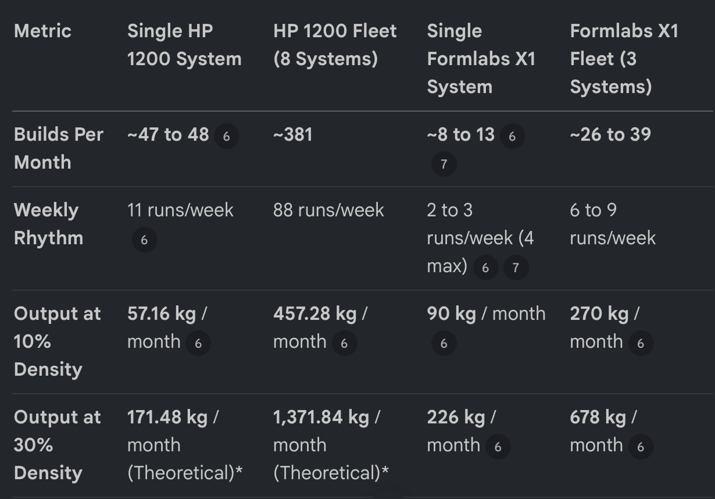Image resolution: width=715 pixels, height=499 pixels.
Task: Open citation 6 below "11 runs/week"
Action: click(x=144, y=240)
